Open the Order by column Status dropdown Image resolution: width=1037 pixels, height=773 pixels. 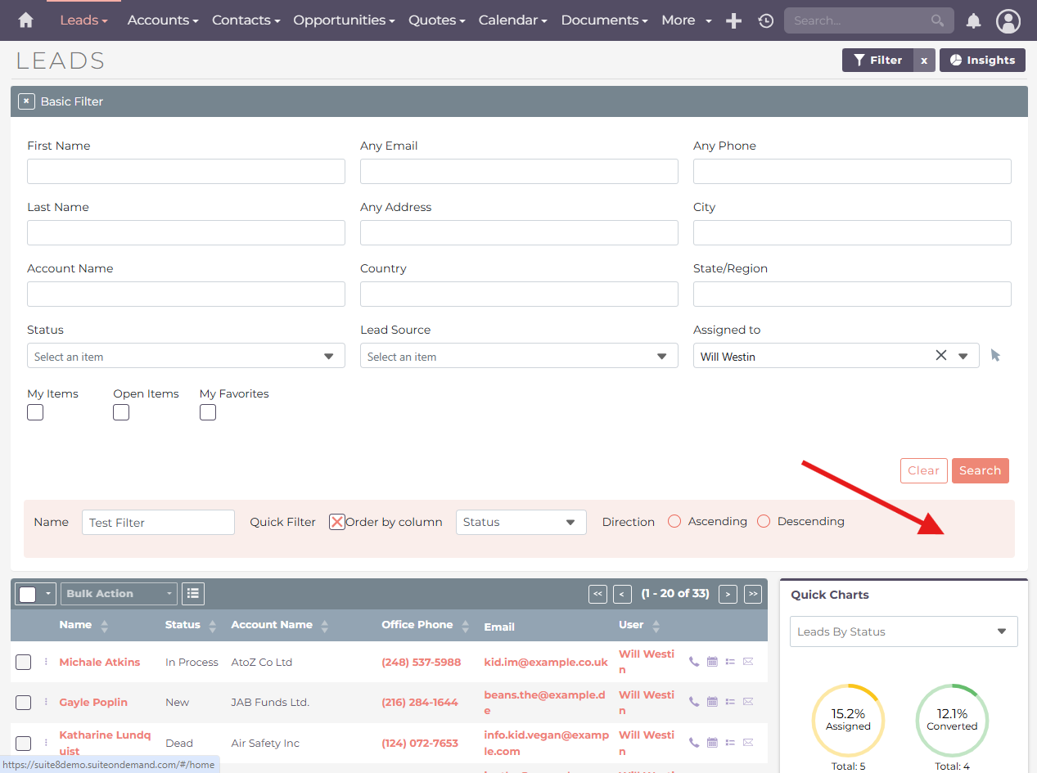coord(521,523)
